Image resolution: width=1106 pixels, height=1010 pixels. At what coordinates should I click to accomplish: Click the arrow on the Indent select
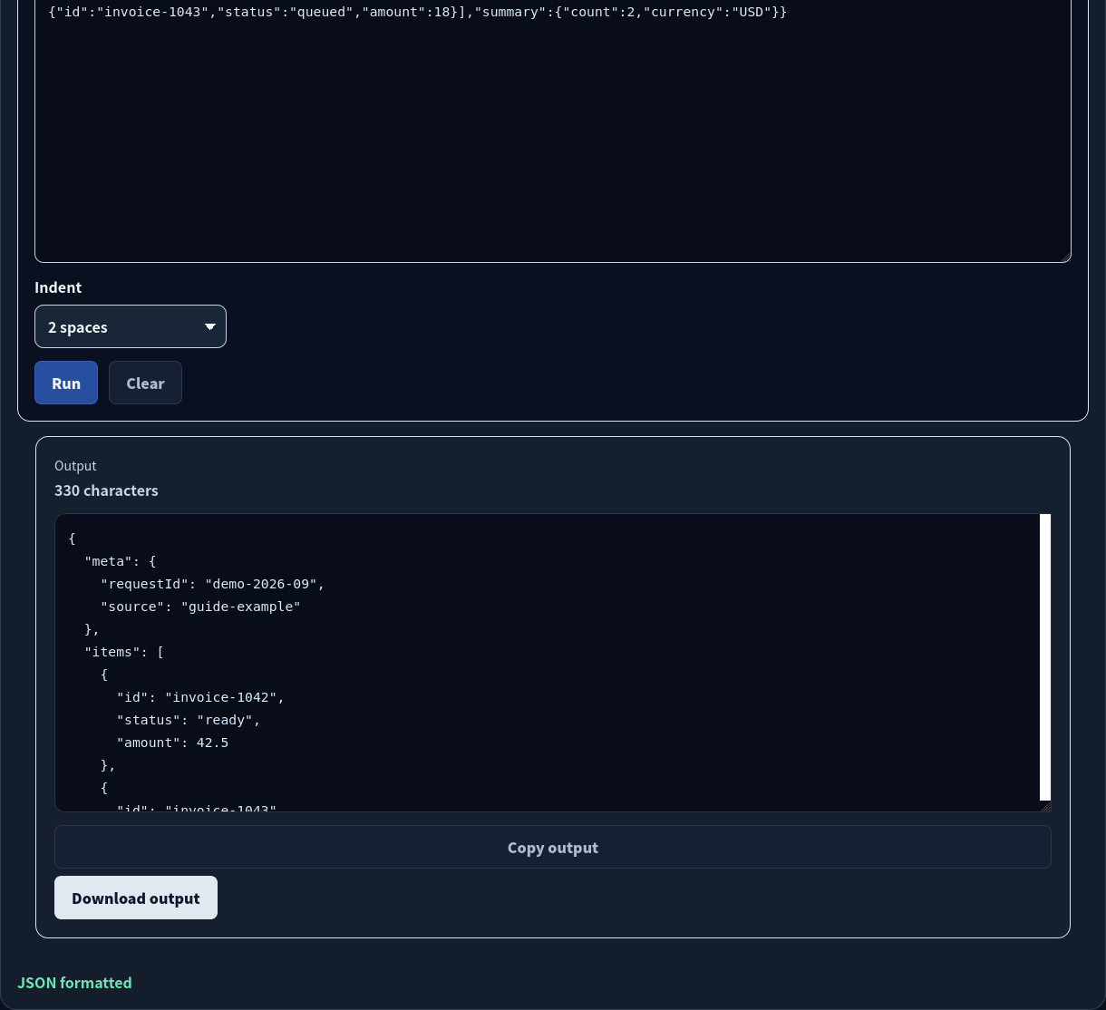click(210, 326)
